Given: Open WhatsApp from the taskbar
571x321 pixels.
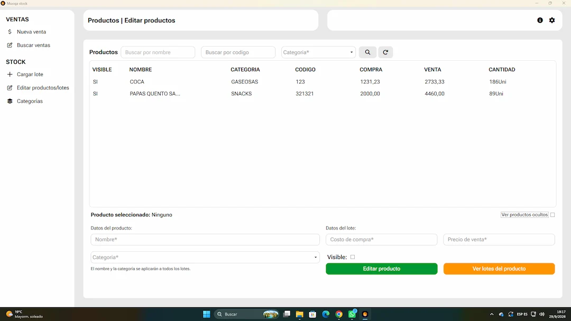Looking at the screenshot, I should 352,314.
